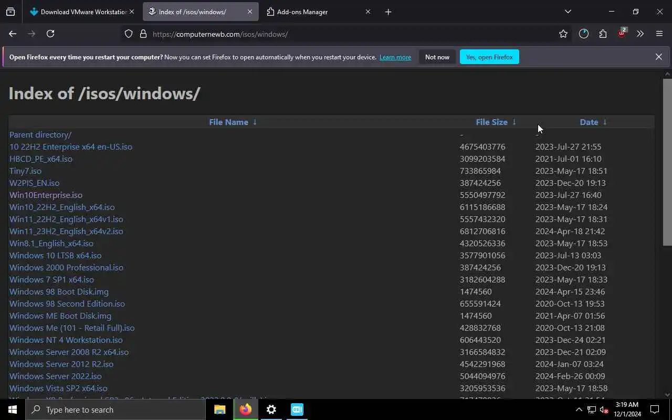Open a new tab with plus

[388, 12]
